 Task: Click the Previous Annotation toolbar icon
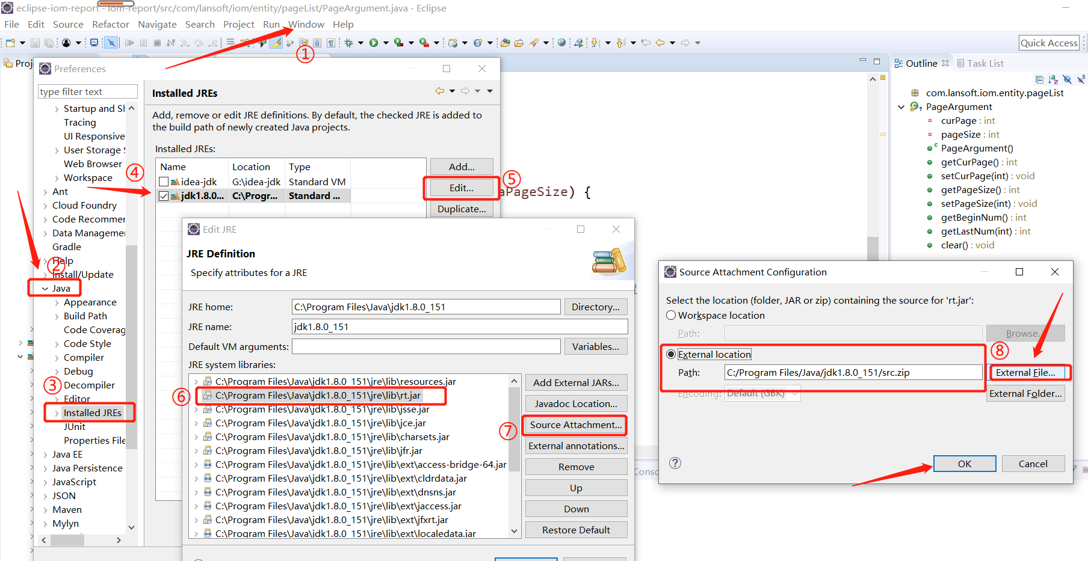tap(620, 43)
